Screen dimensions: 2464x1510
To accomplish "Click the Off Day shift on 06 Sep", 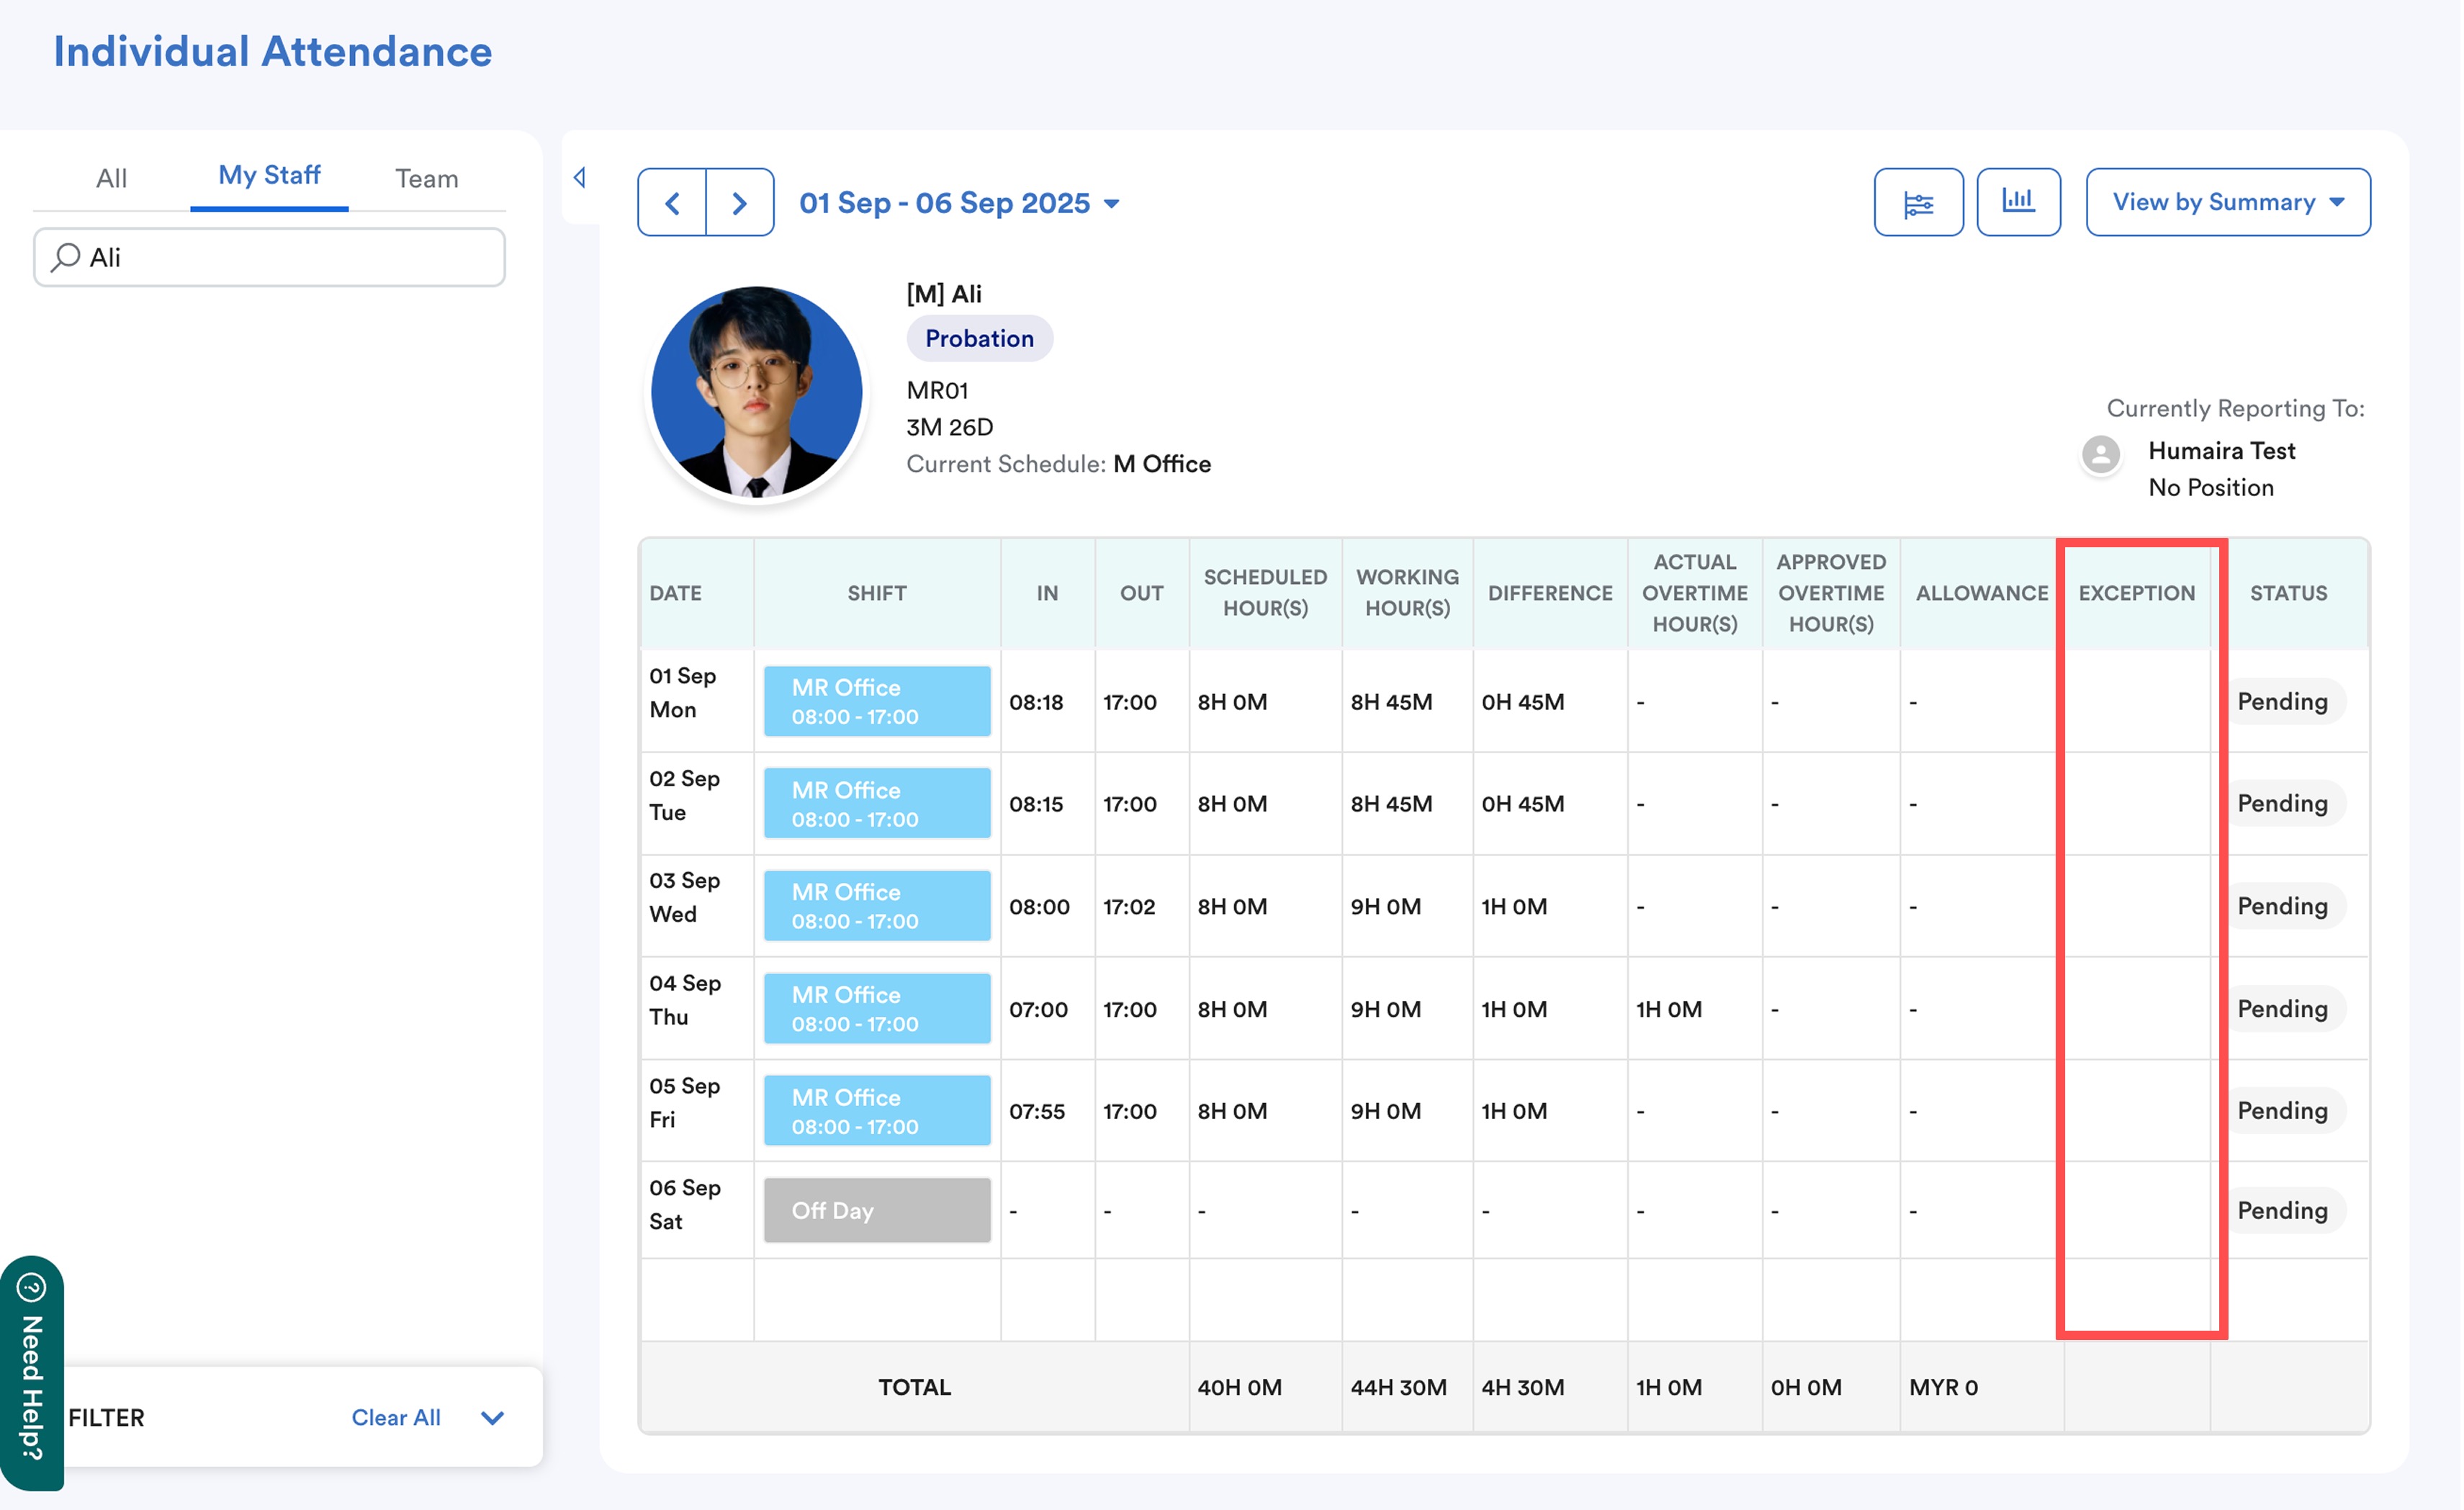I will click(x=876, y=1210).
